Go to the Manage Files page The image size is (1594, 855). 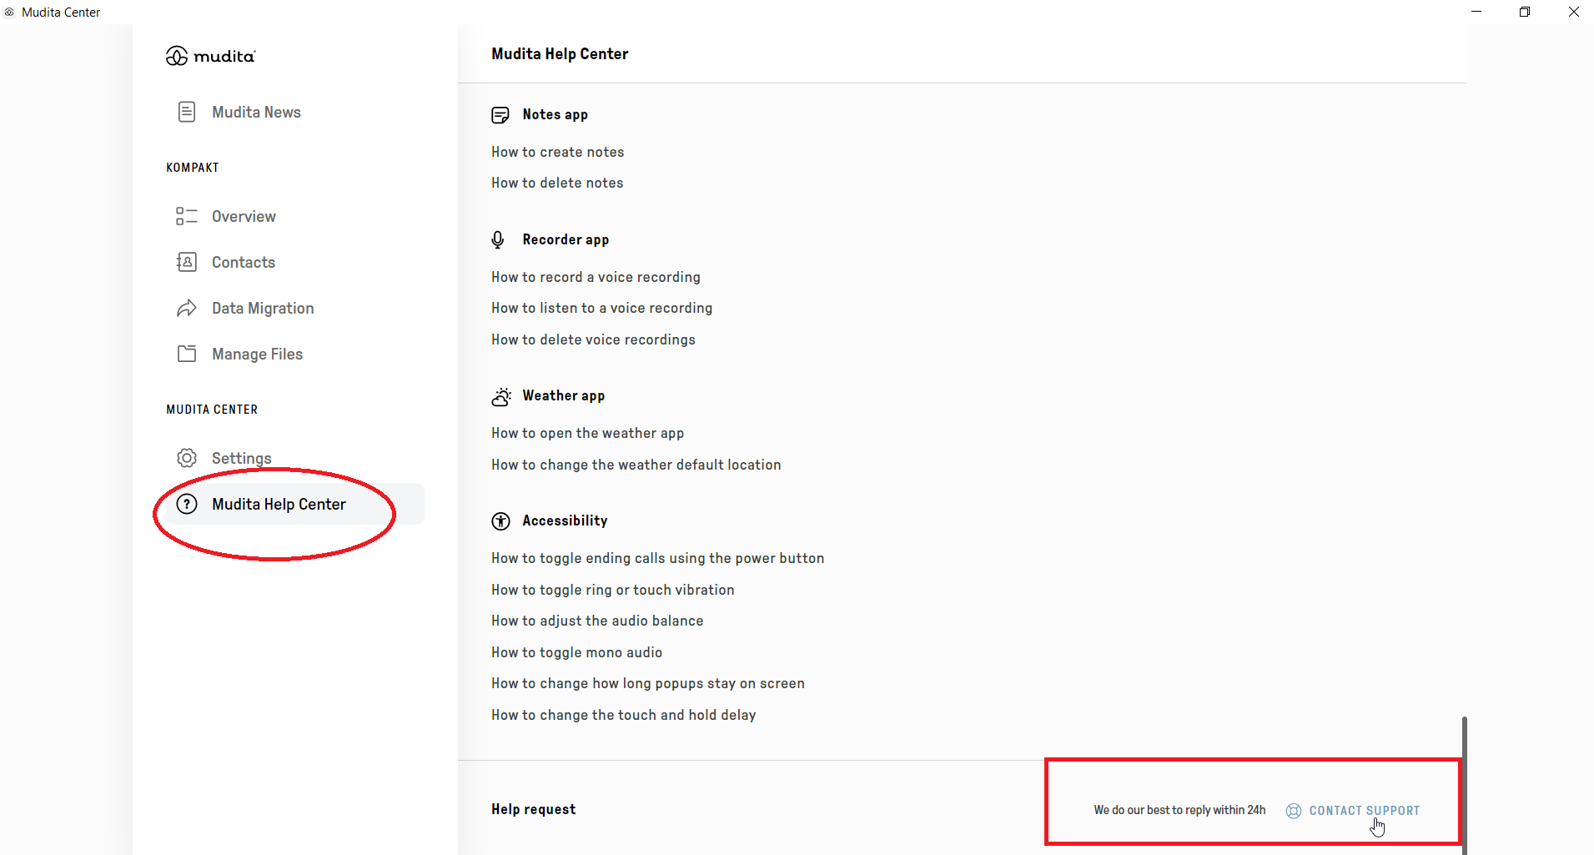tap(257, 354)
